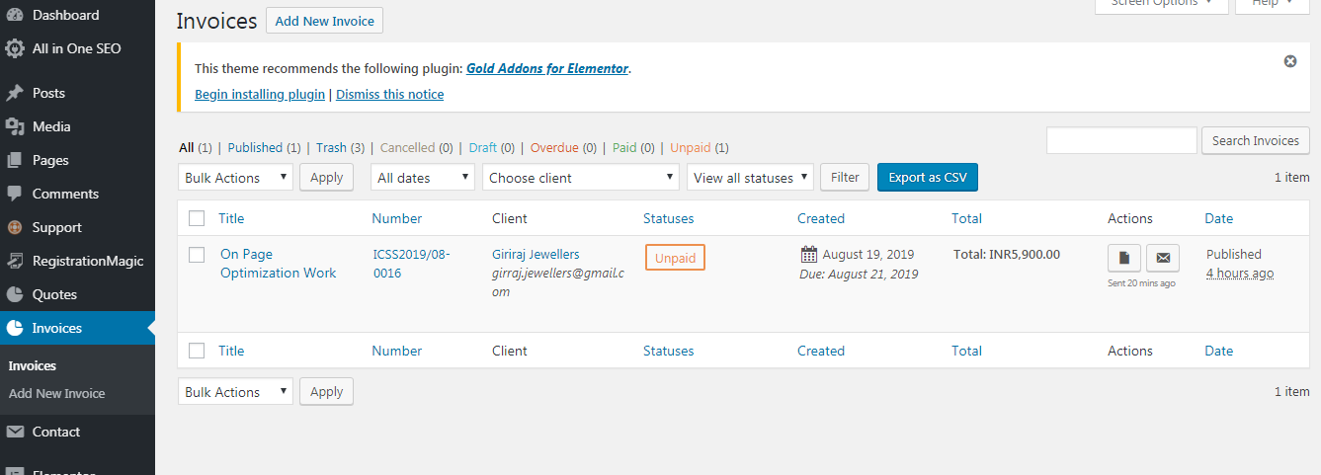This screenshot has height=475, width=1321.
Task: Open the Choose client dropdown
Action: point(581,178)
